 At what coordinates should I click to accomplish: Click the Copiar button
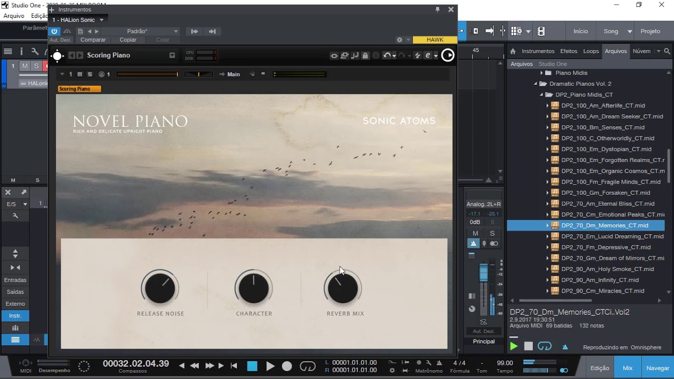[x=128, y=40]
